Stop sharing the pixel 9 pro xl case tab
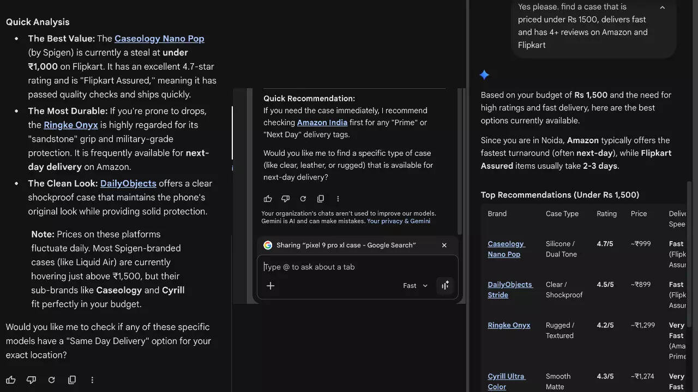Screen dimensions: 698x392 tap(444, 245)
